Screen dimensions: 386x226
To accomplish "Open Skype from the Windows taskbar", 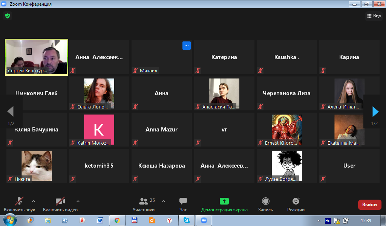I will click(x=186, y=220).
